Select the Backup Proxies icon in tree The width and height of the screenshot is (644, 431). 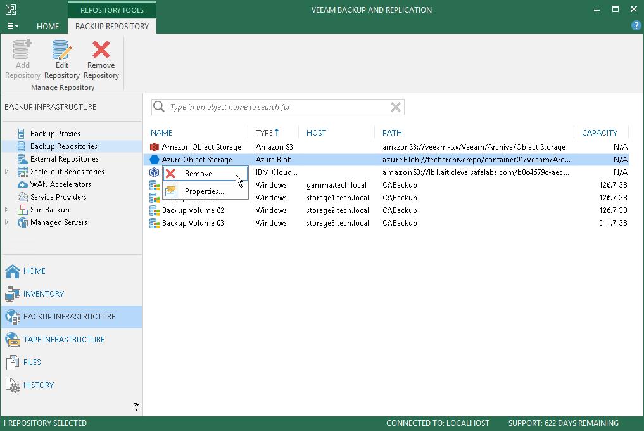coord(21,134)
